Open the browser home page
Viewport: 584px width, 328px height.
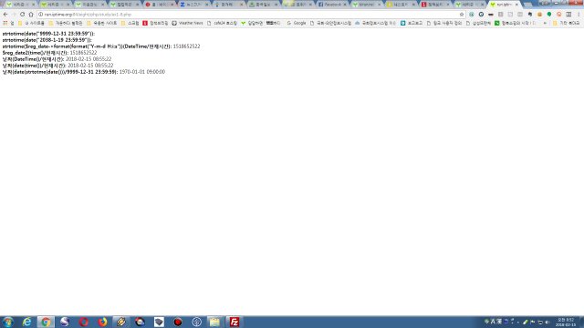(x=31, y=15)
